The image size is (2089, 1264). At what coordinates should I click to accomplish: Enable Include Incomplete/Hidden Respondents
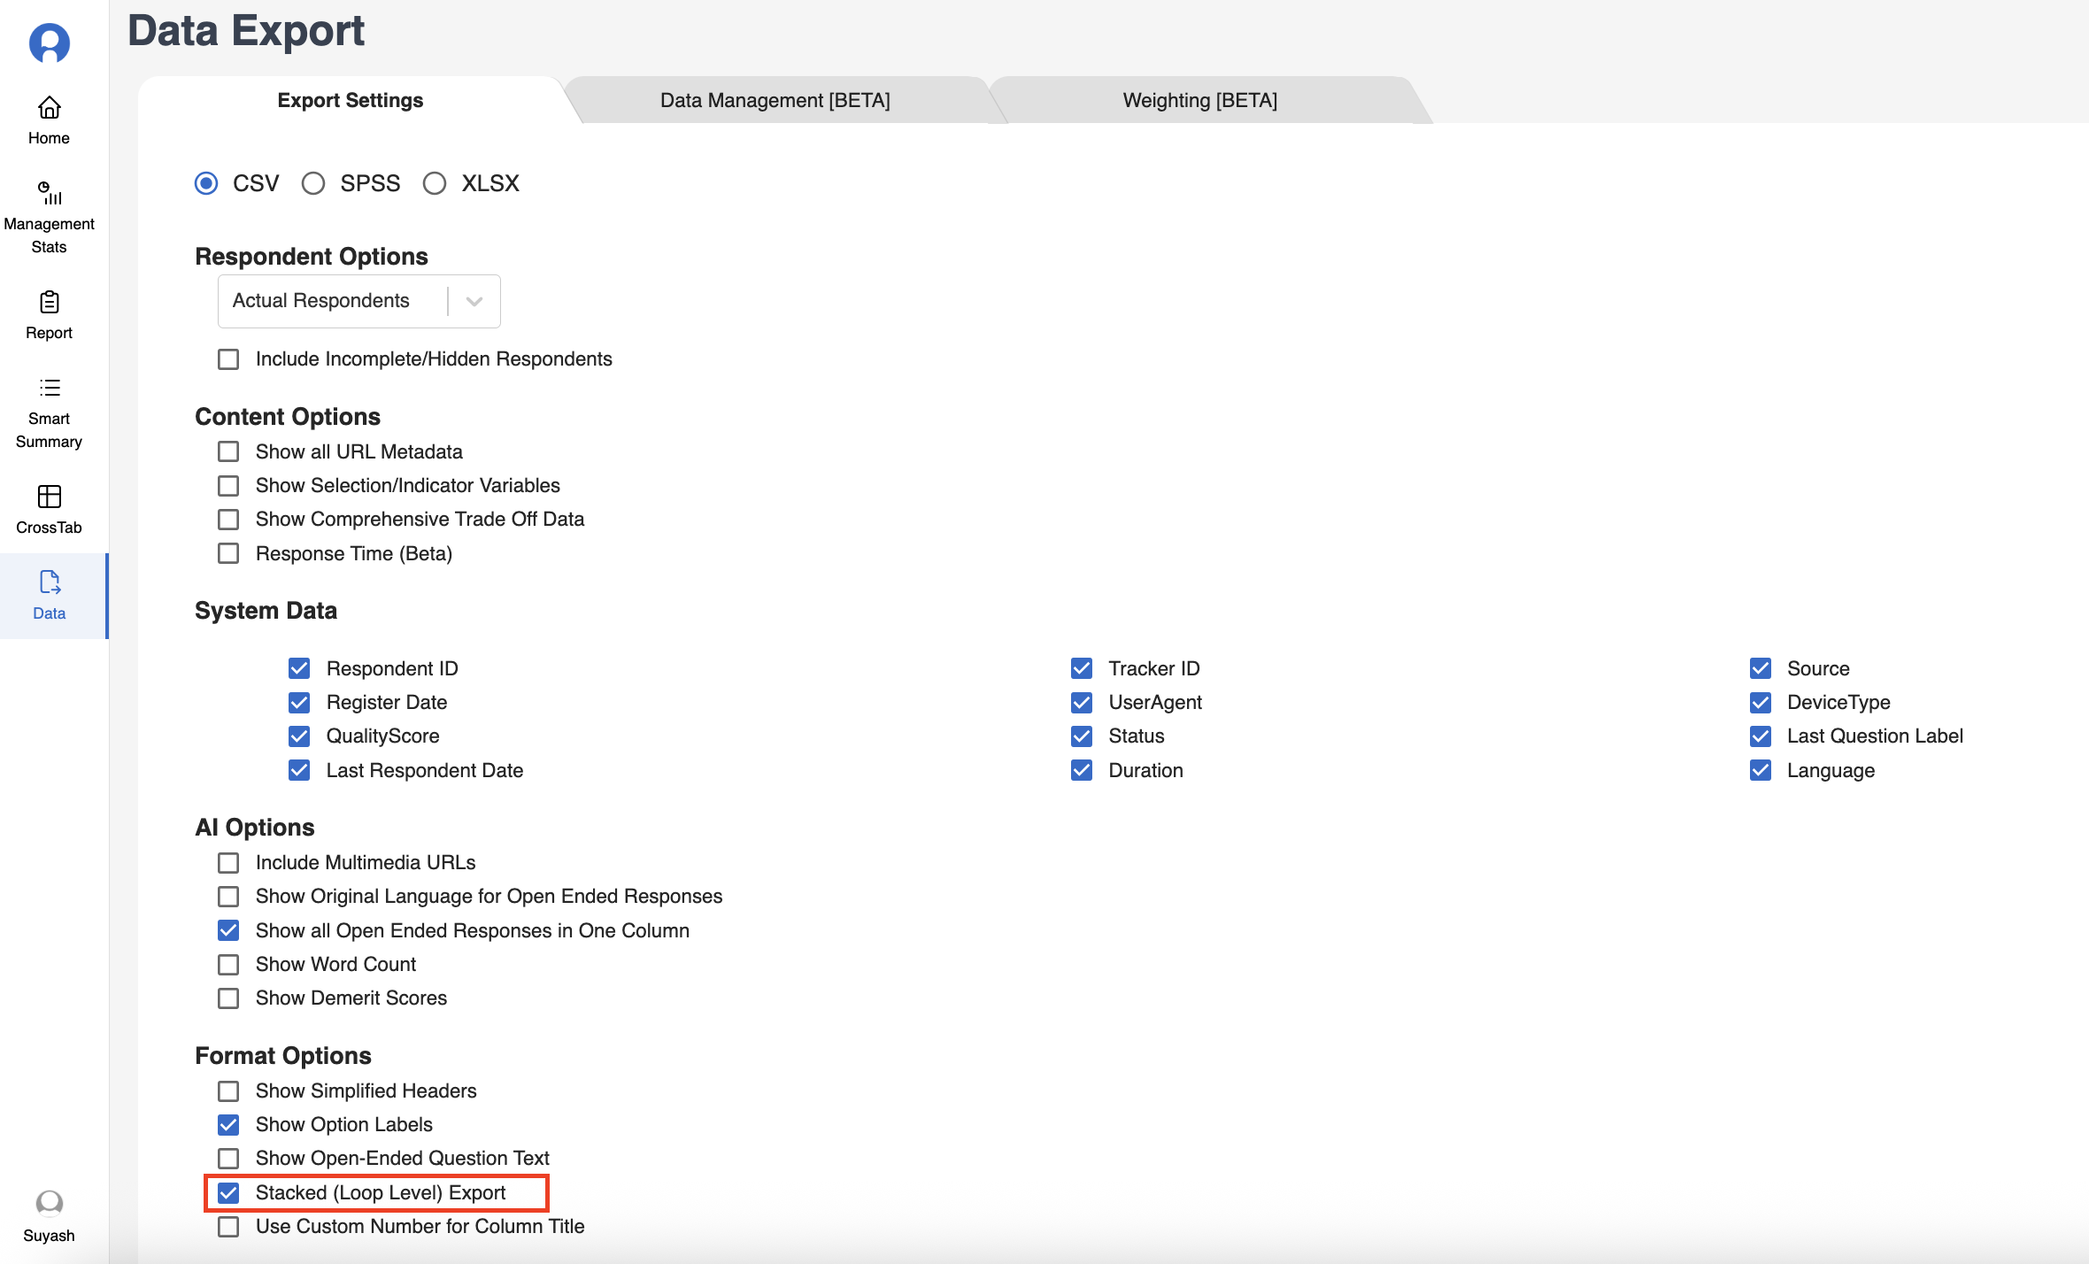(228, 359)
